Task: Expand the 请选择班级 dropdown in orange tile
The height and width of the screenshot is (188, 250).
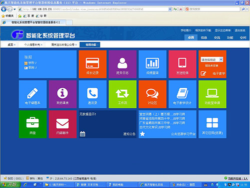Action: [221, 60]
